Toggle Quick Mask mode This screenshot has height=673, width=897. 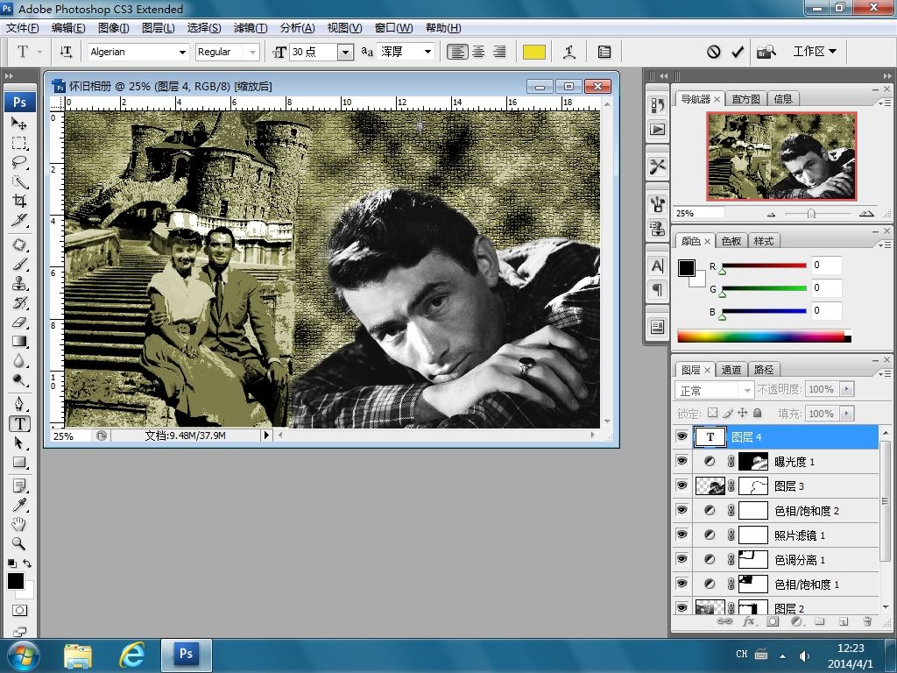19,611
